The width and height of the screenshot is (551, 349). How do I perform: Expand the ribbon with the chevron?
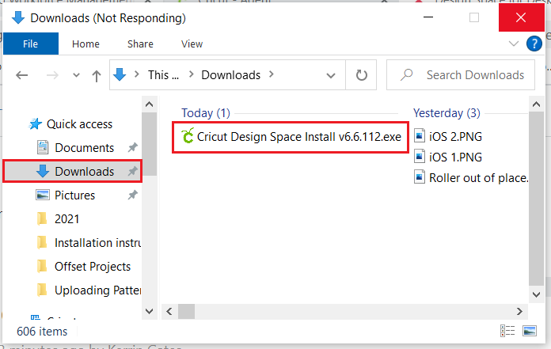[514, 44]
